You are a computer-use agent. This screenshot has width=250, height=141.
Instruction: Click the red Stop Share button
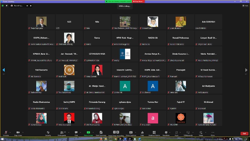click(x=139, y=1)
